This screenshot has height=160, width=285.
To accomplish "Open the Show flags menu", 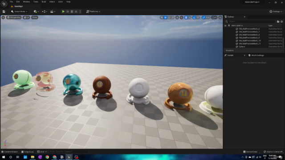I will coord(35,17).
